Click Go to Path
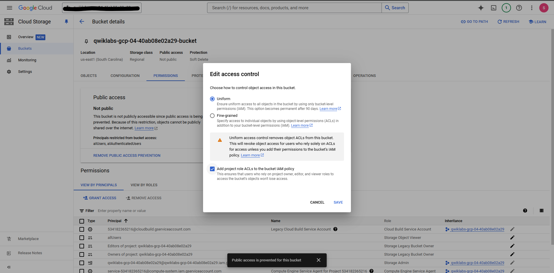 click(x=474, y=22)
